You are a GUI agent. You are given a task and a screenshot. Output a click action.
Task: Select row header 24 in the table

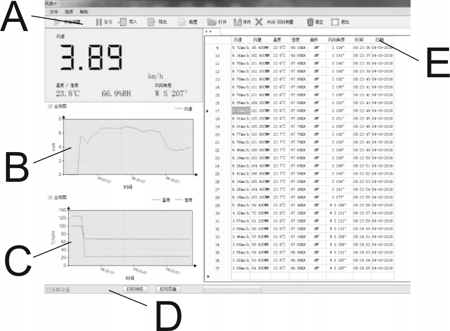pos(217,166)
